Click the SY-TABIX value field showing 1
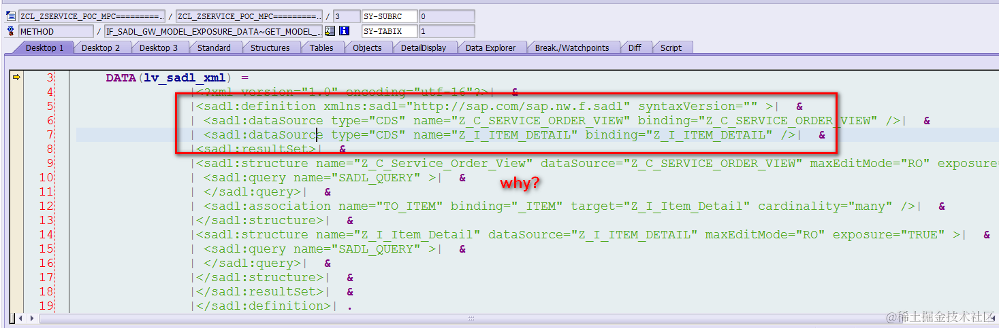 (447, 31)
